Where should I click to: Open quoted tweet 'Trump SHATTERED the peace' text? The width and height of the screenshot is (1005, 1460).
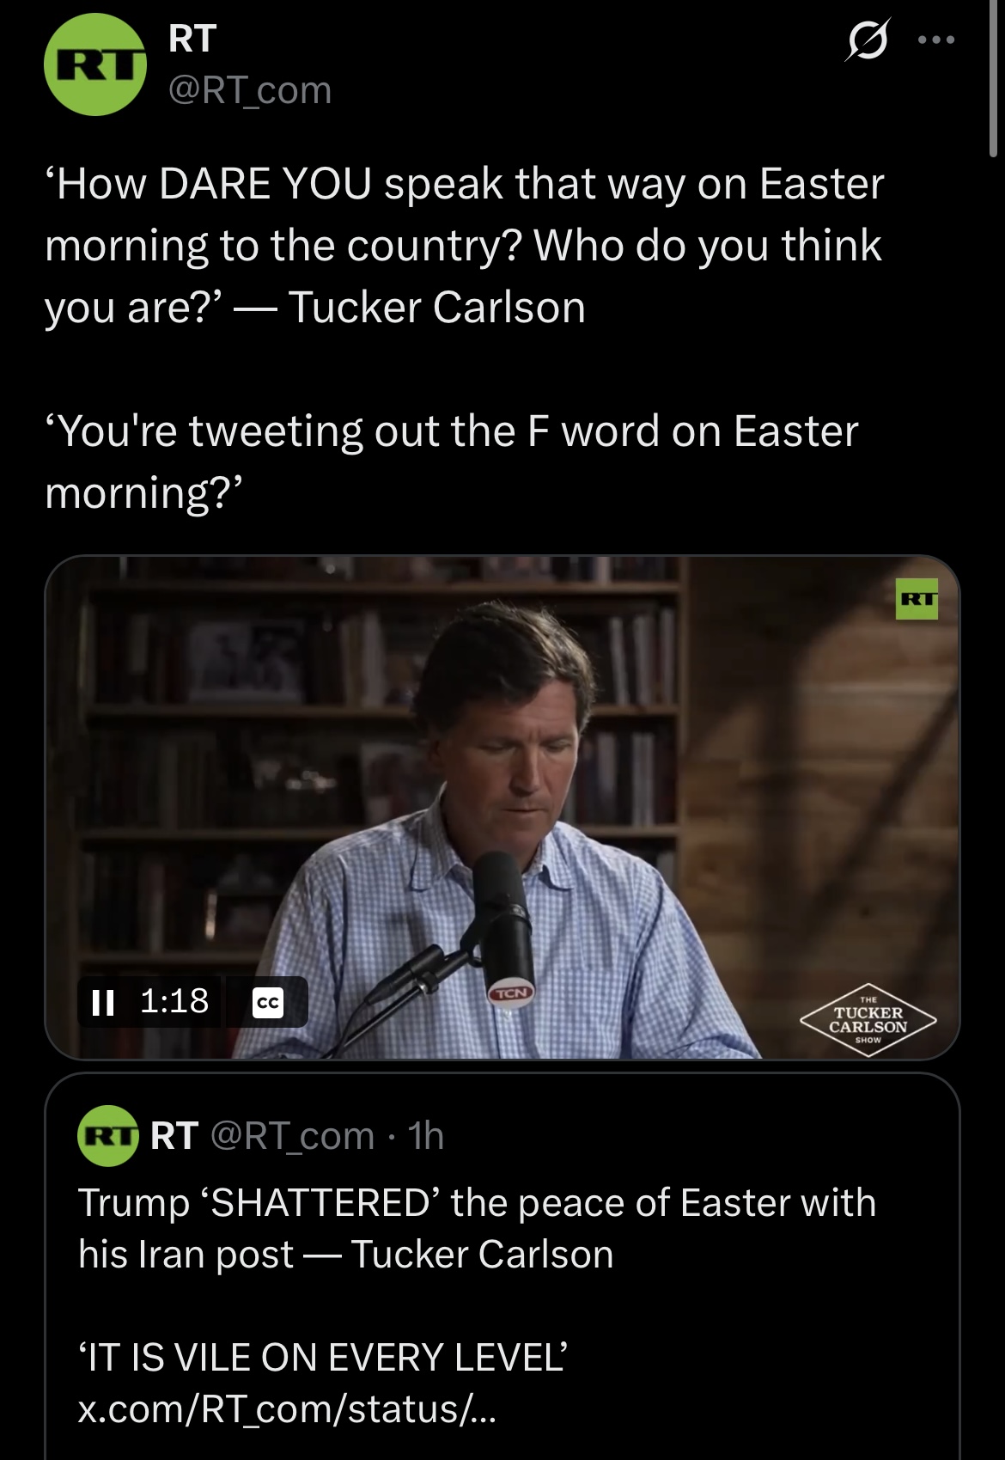(477, 1229)
